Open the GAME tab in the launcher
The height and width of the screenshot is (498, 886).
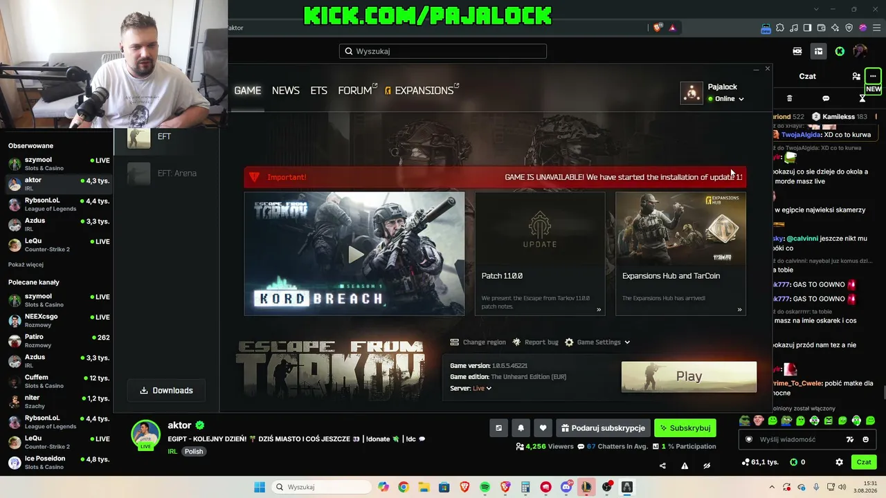pos(247,91)
